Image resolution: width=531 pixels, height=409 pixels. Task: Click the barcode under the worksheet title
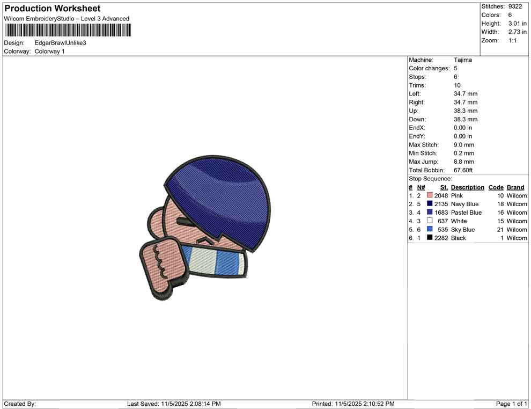click(68, 30)
